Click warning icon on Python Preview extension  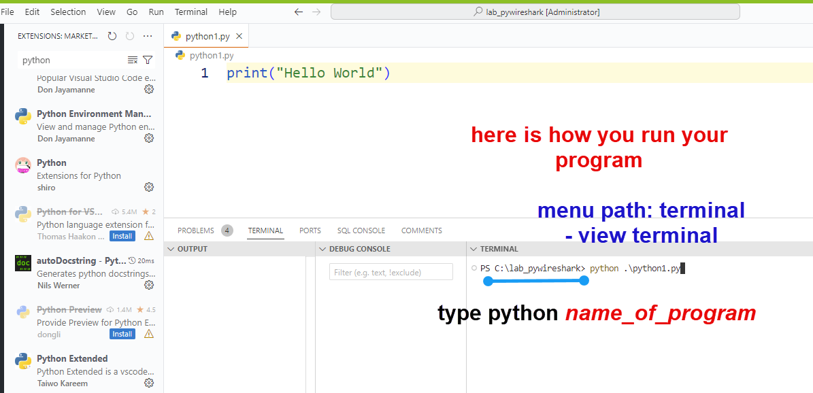149,334
